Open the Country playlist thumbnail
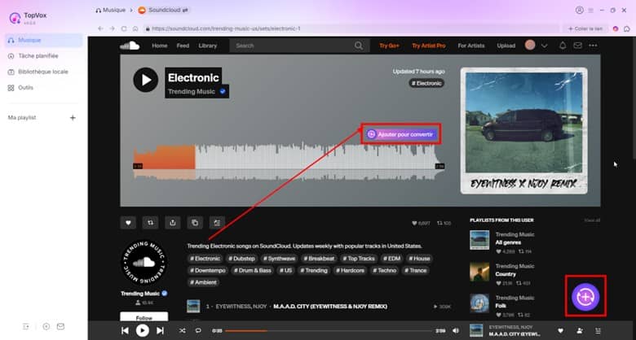The height and width of the screenshot is (340, 636). tap(479, 272)
